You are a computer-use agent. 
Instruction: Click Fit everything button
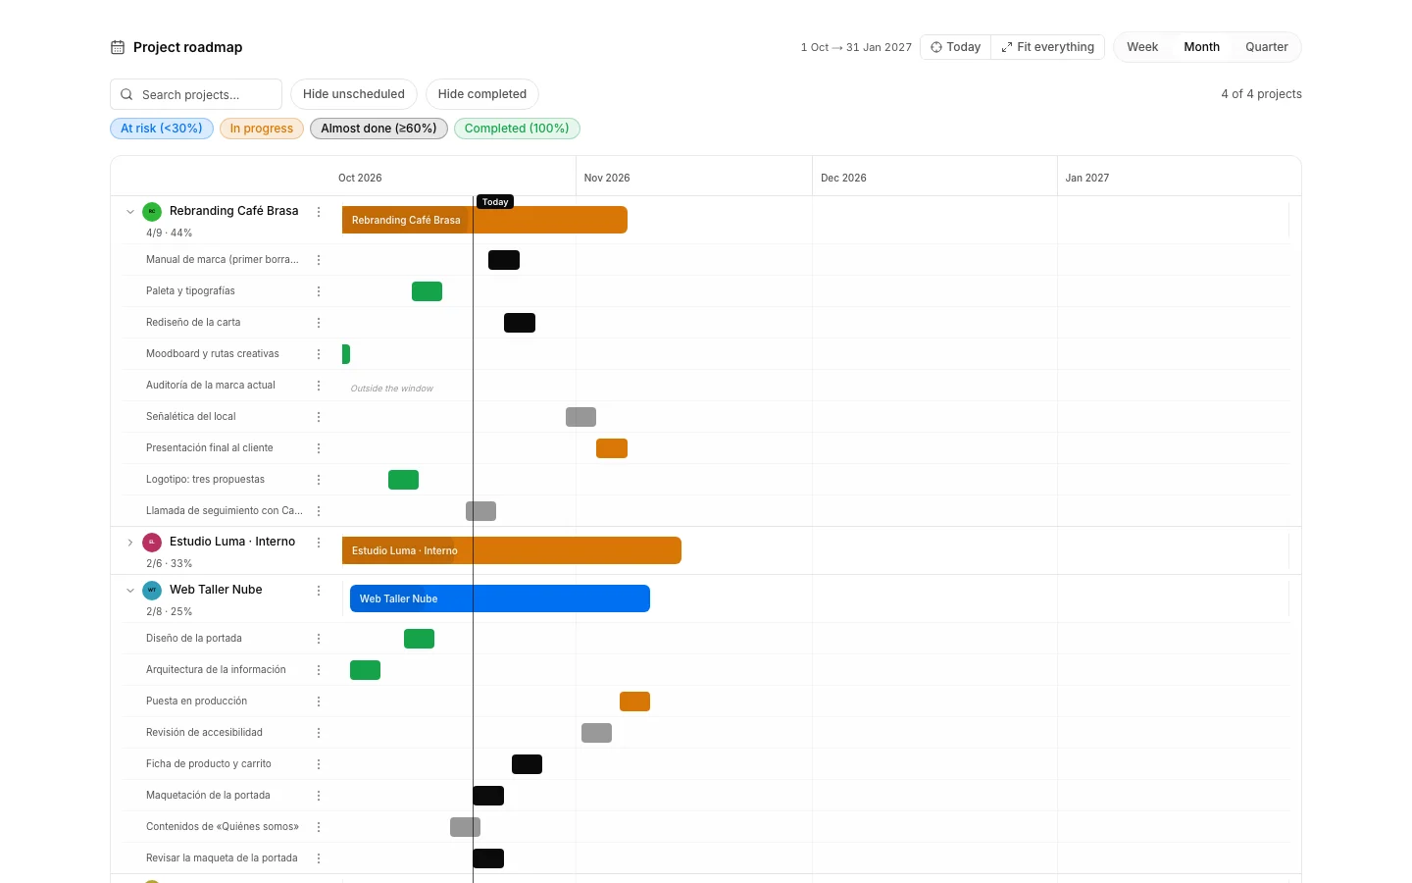[1048, 47]
